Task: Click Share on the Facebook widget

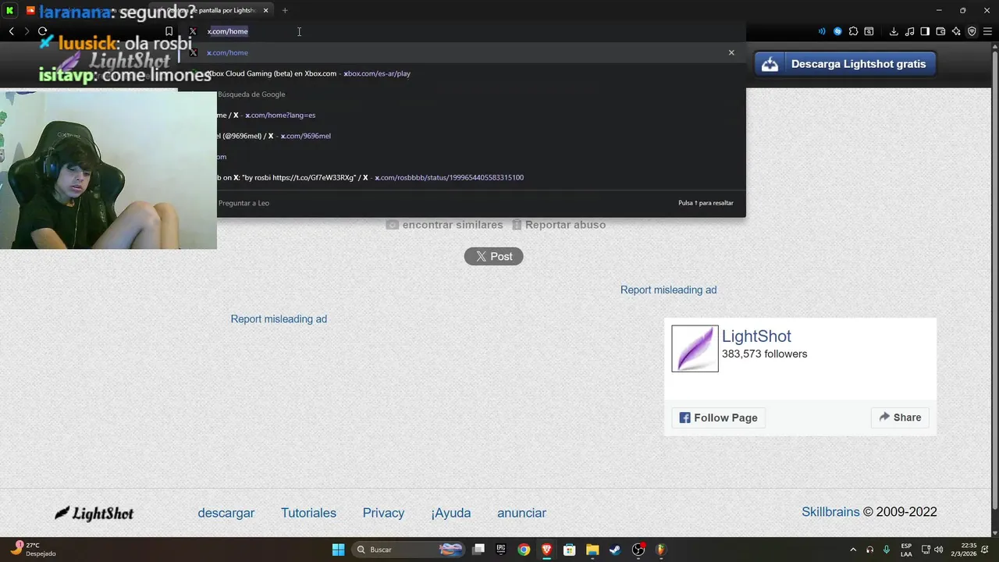Action: click(900, 418)
